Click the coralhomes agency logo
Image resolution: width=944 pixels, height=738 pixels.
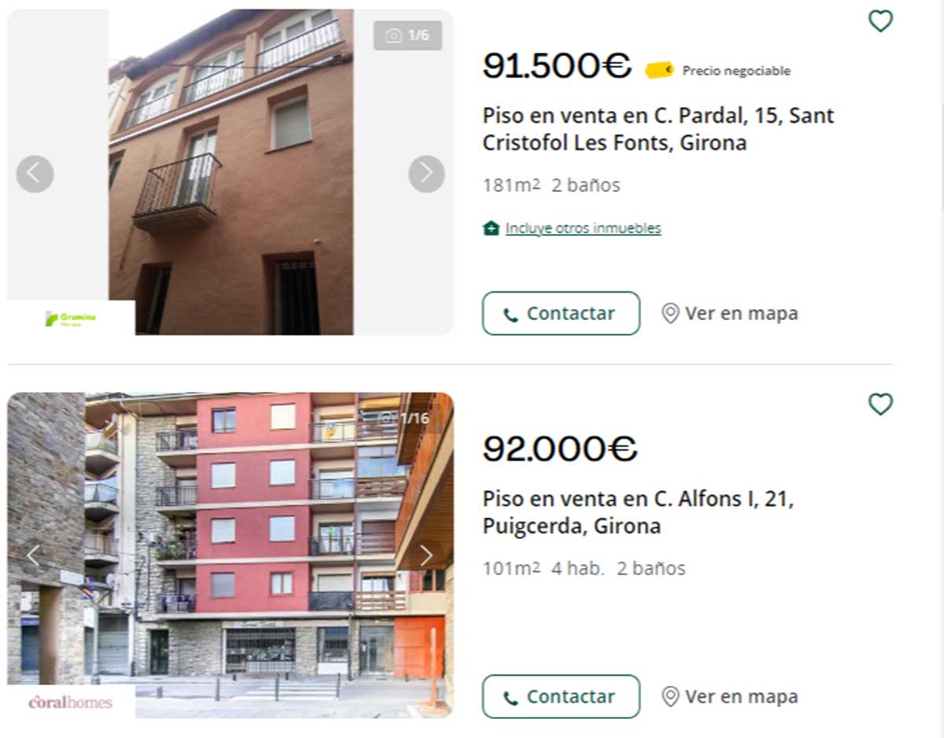click(71, 702)
